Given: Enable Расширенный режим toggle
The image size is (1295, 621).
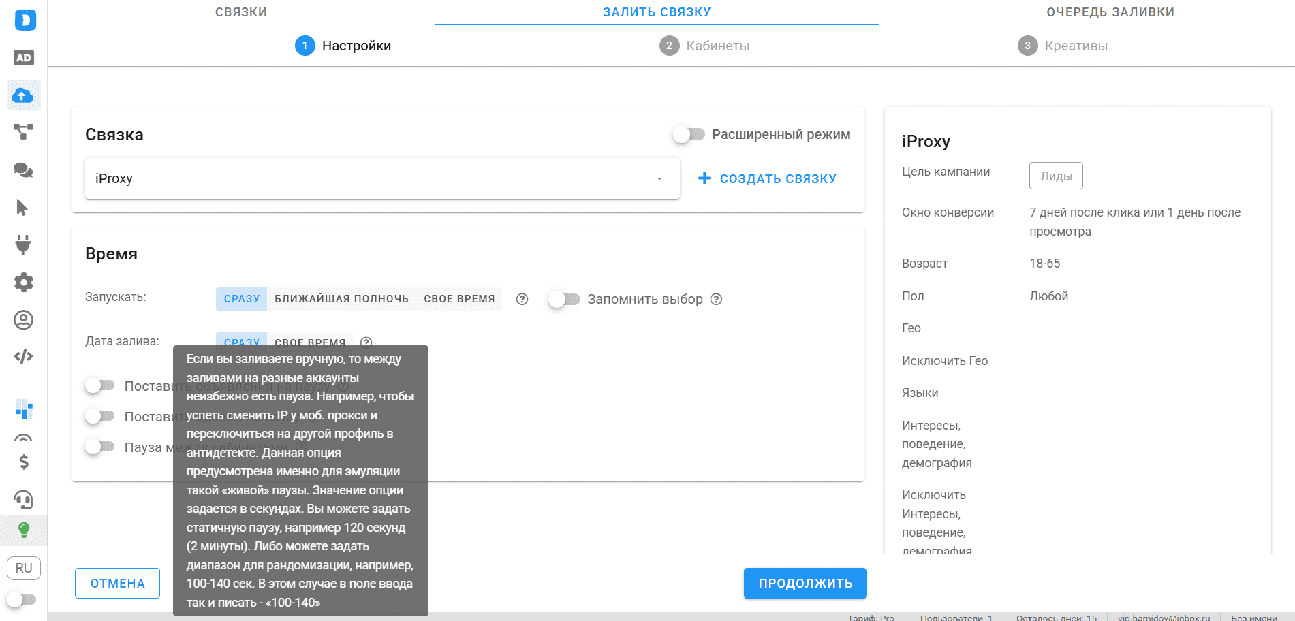Looking at the screenshot, I should click(x=689, y=135).
